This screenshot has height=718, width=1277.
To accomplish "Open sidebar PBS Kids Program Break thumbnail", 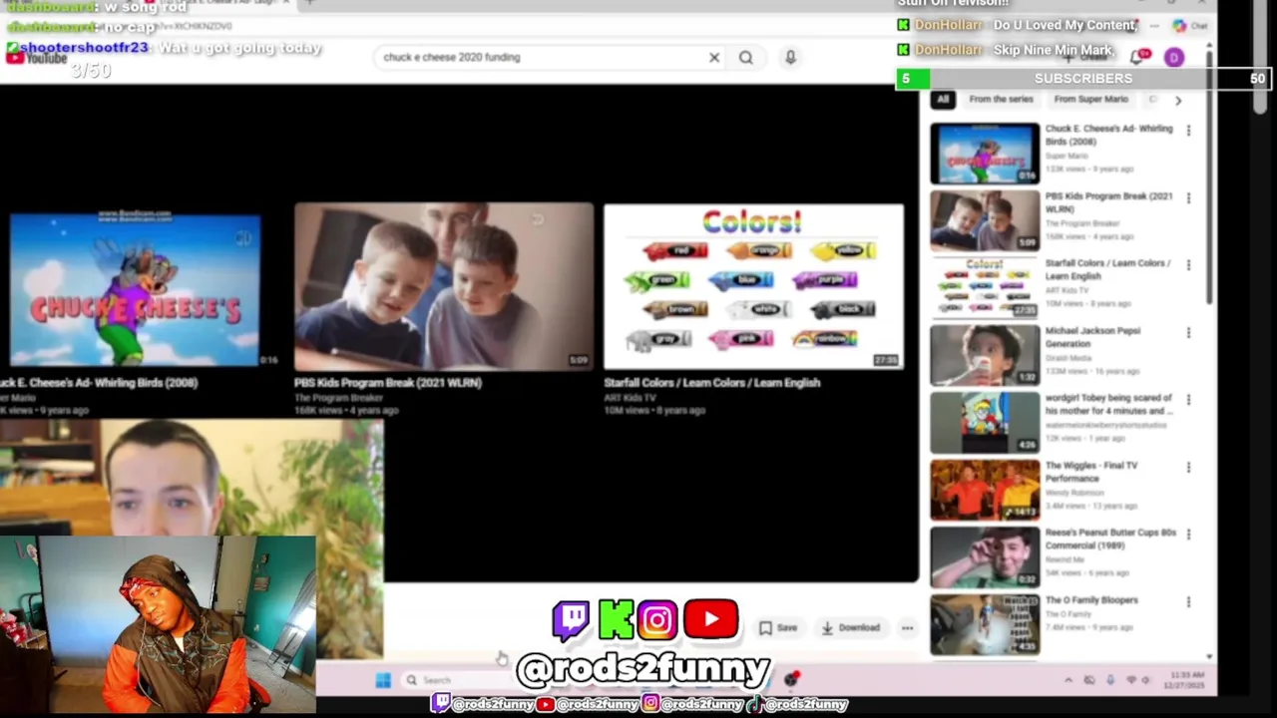I will (985, 220).
